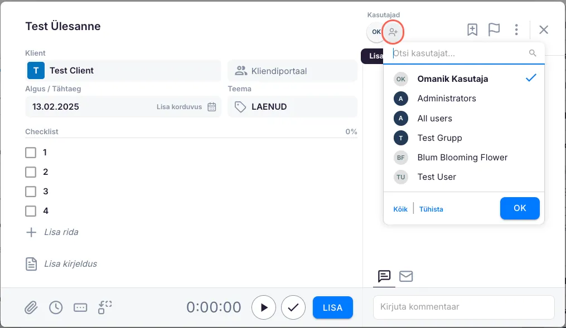The height and width of the screenshot is (328, 566).
Task: Attach a file using paperclip icon
Action: (31, 307)
